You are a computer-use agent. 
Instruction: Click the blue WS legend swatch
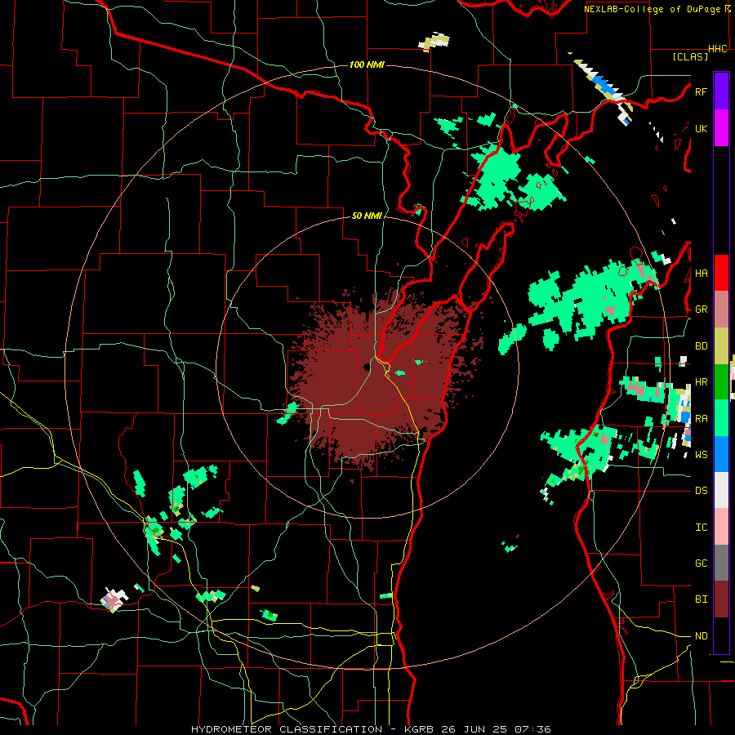[x=721, y=454]
